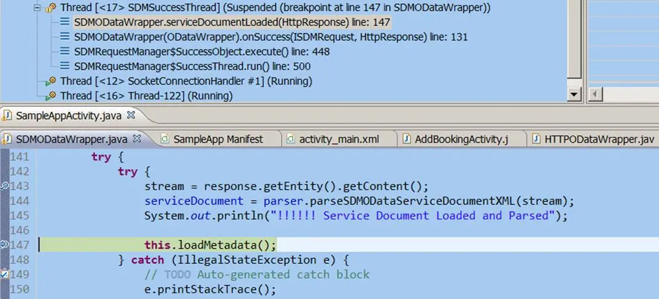Viewport: 659px width, 299px height.
Task: Click the left arrow of right panel scrollbar
Action: coord(594,95)
